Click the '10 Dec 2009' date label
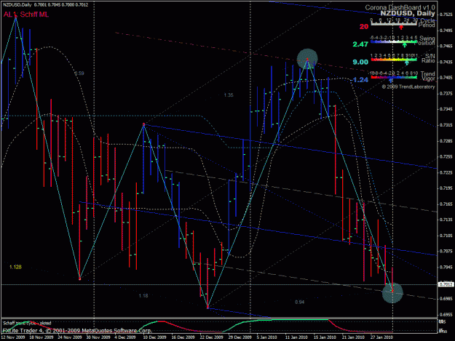This screenshot has width=455, height=341. point(155,337)
